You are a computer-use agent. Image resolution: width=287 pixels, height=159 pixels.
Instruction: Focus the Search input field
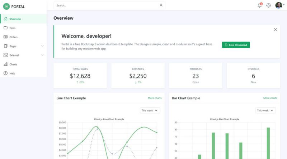pyautogui.click(x=106, y=5)
